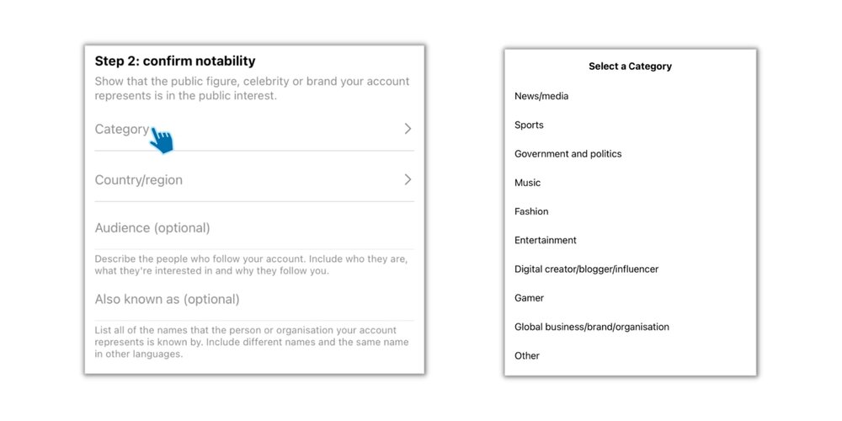Click the Also known as (optional) field
Viewport: 842px width, 421px height.
253,300
